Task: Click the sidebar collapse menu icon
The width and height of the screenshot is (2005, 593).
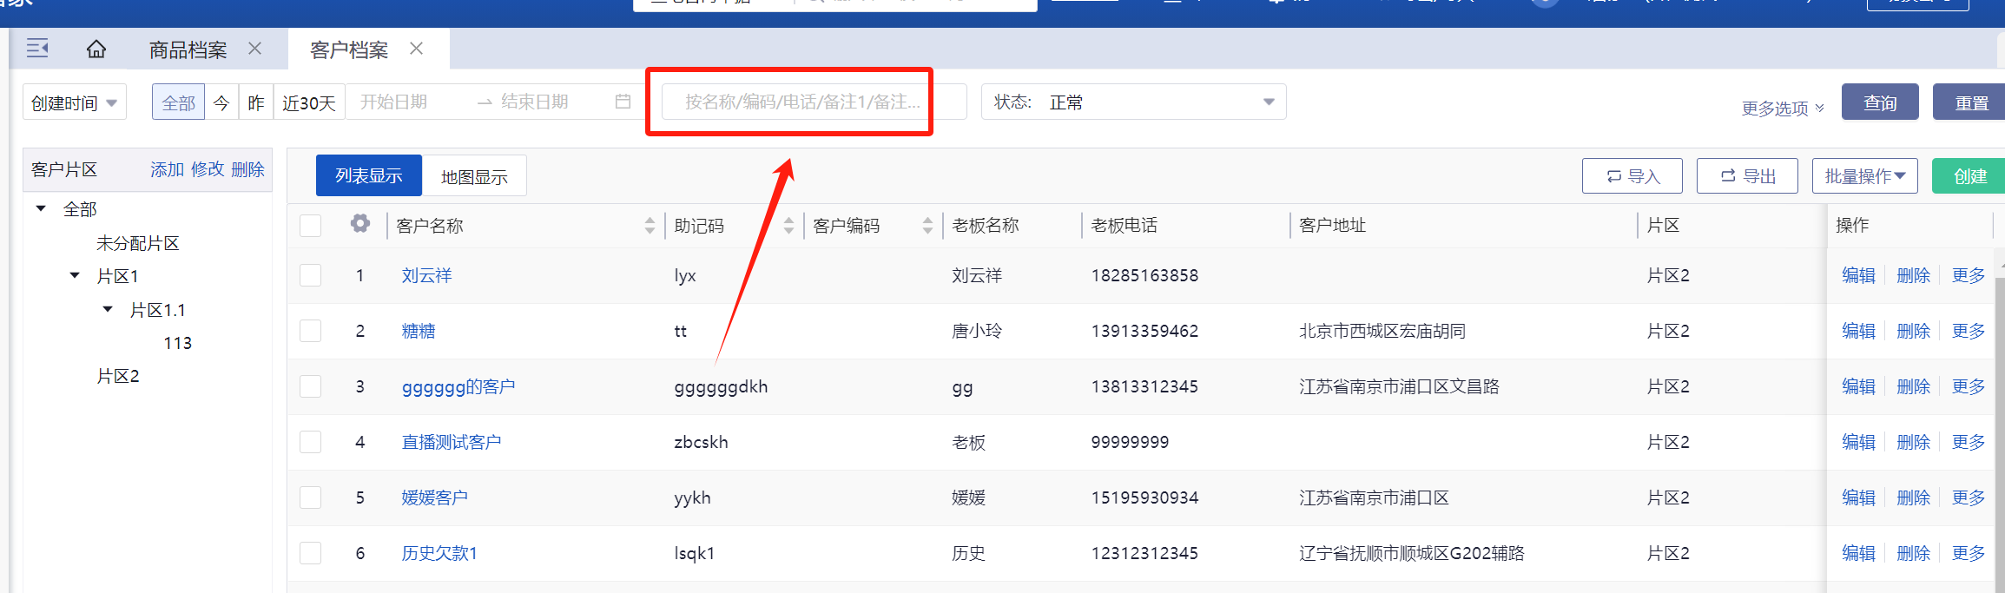Action: tap(37, 49)
